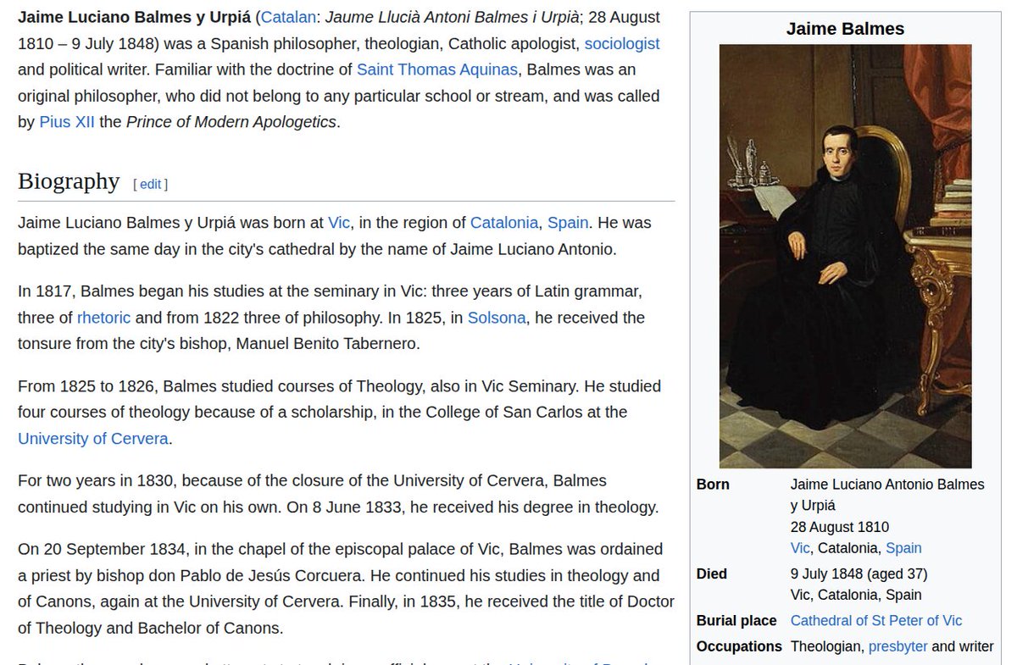The height and width of the screenshot is (665, 1017).
Task: Open the Pius XII link
Action: tap(67, 122)
